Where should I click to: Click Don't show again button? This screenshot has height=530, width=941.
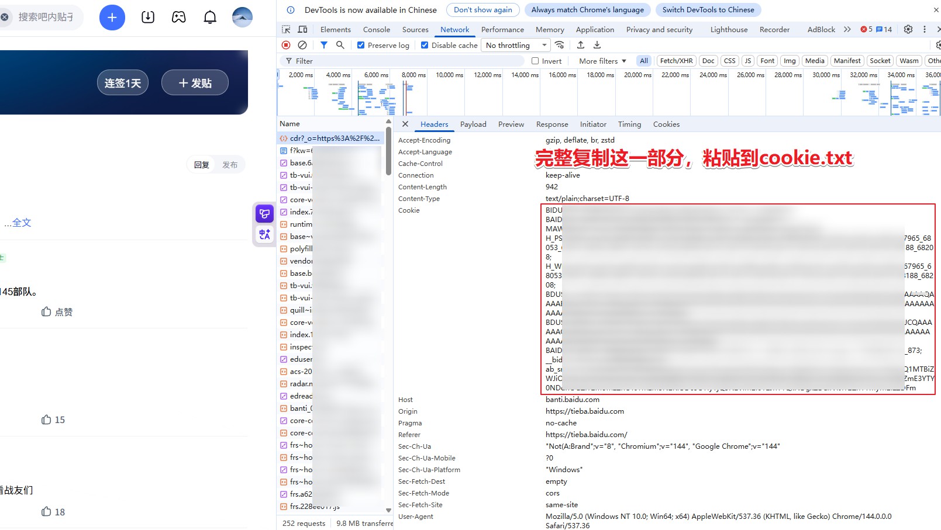(x=482, y=10)
